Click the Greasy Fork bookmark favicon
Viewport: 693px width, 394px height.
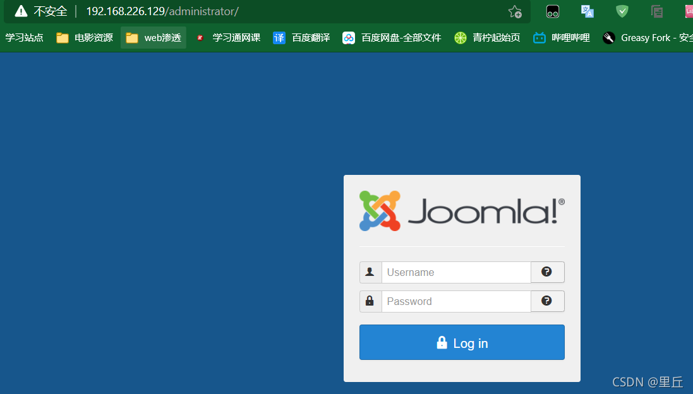tap(609, 38)
